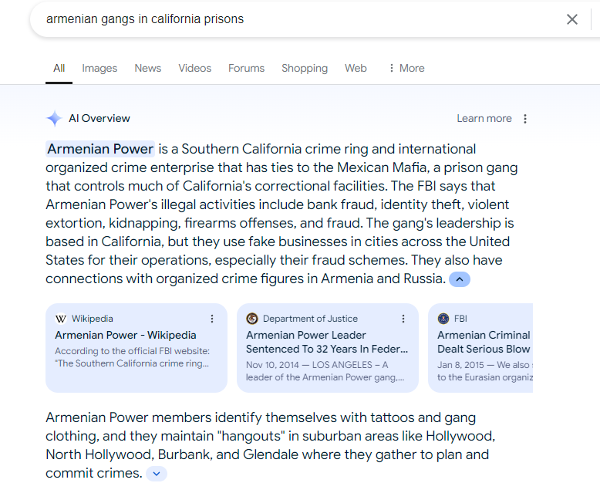Screen dimensions: 600x483
Task: Click the 'Department of Justice' source label
Action: [310, 319]
